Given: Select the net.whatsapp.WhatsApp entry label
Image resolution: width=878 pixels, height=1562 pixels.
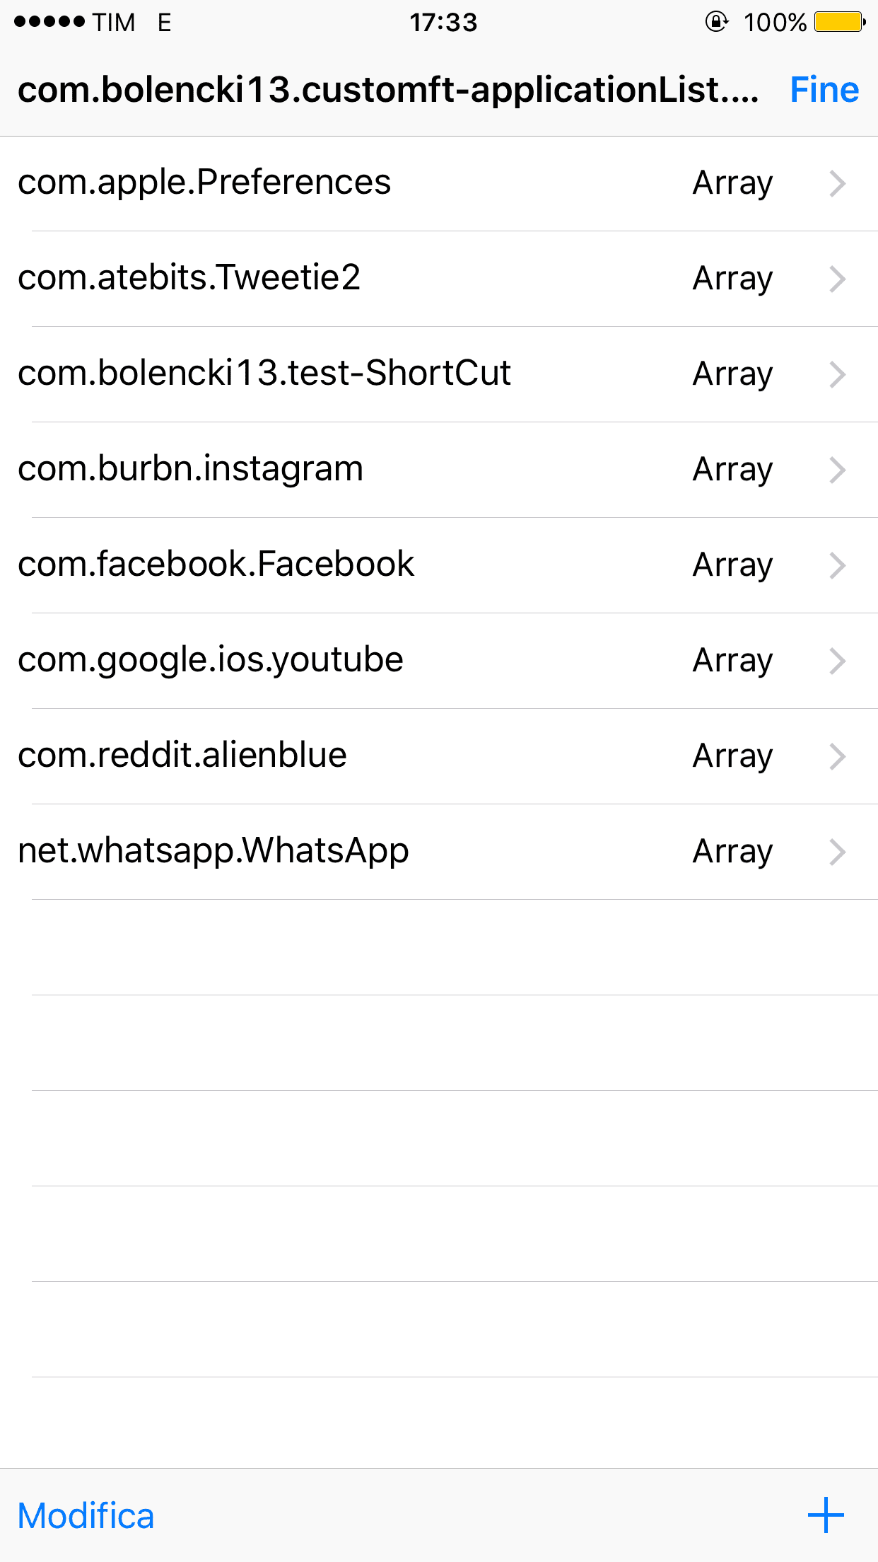Looking at the screenshot, I should click(213, 851).
